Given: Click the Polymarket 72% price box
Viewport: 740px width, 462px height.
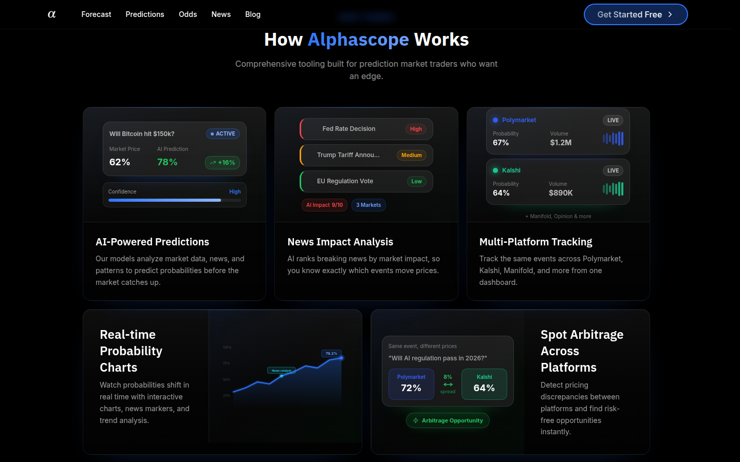Looking at the screenshot, I should [411, 384].
